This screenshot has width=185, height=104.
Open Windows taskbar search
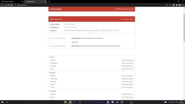(7, 102)
